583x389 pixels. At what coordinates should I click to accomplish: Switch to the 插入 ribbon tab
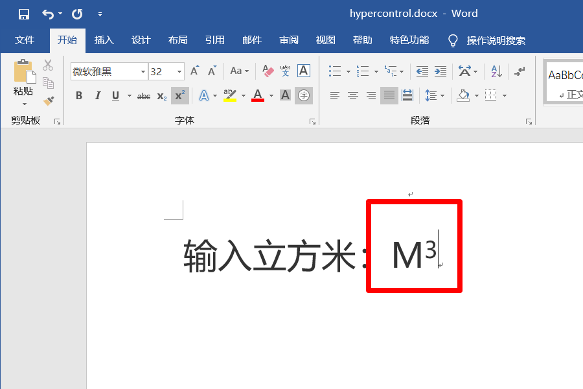click(x=104, y=40)
